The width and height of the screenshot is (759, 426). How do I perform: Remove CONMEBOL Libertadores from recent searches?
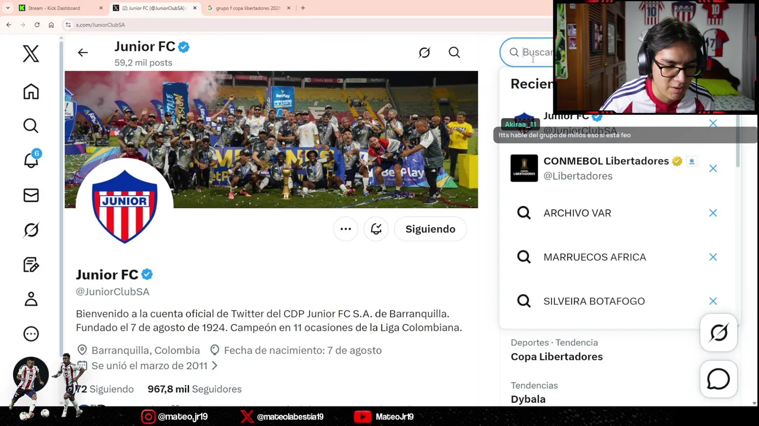[x=713, y=169]
